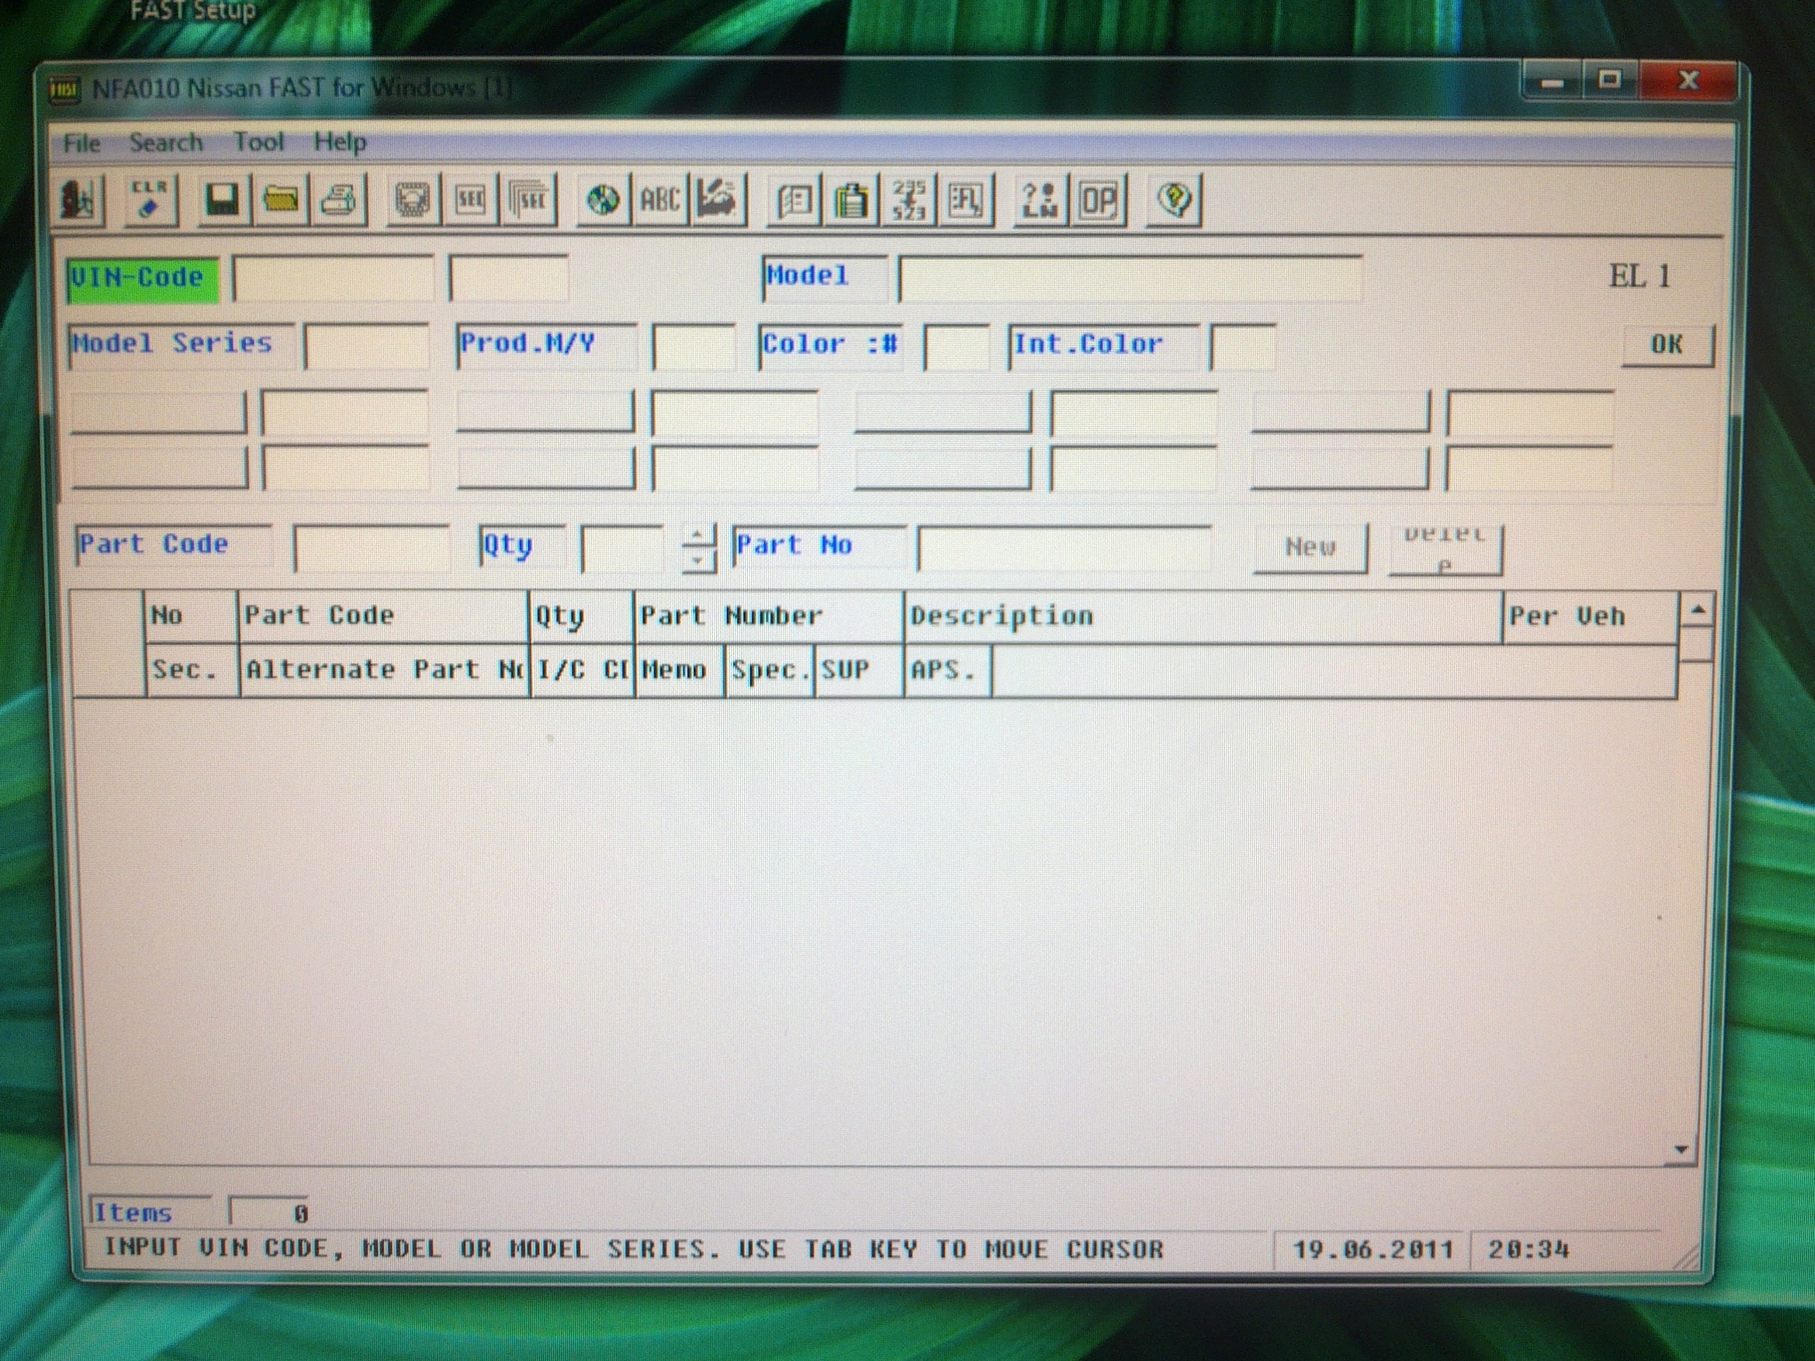Click the floppy disk save icon
1815x1361 pixels.
pyautogui.click(x=223, y=200)
